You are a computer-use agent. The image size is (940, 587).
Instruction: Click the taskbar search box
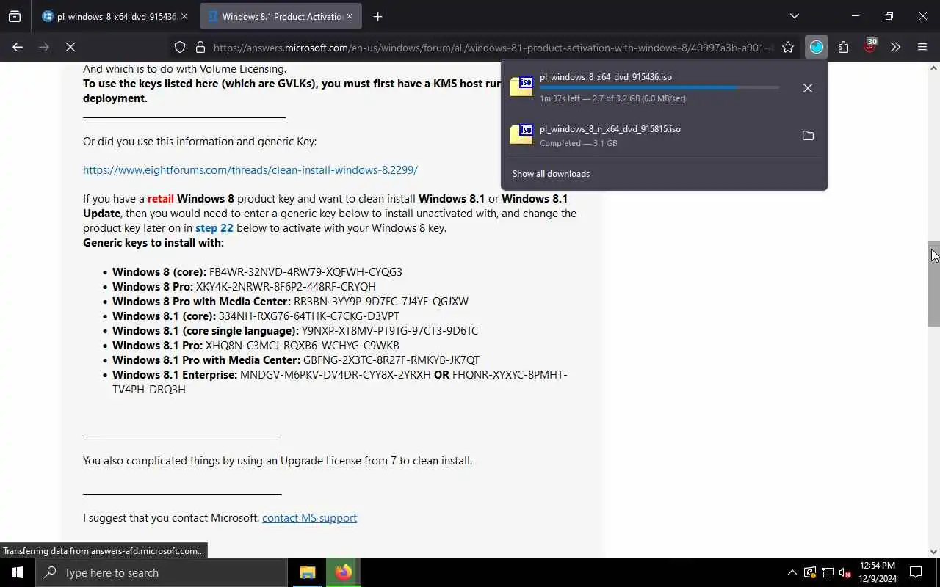tap(162, 572)
